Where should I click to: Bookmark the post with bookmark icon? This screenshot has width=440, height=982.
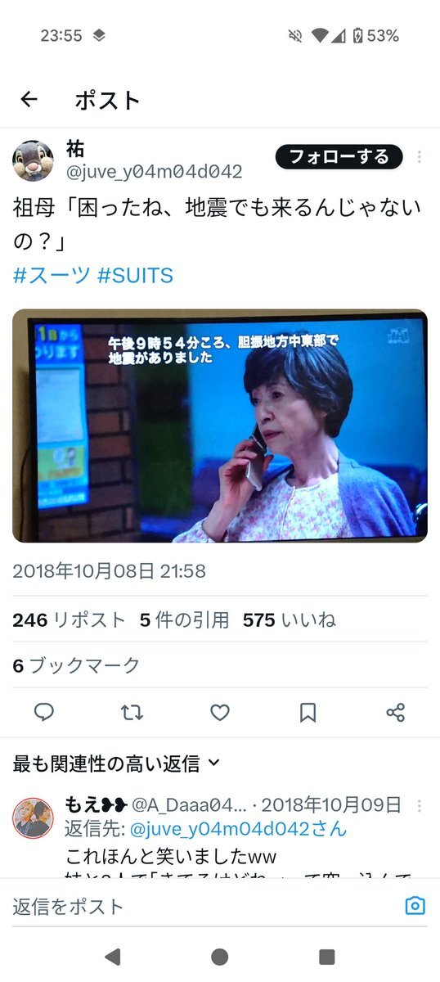[x=308, y=713]
